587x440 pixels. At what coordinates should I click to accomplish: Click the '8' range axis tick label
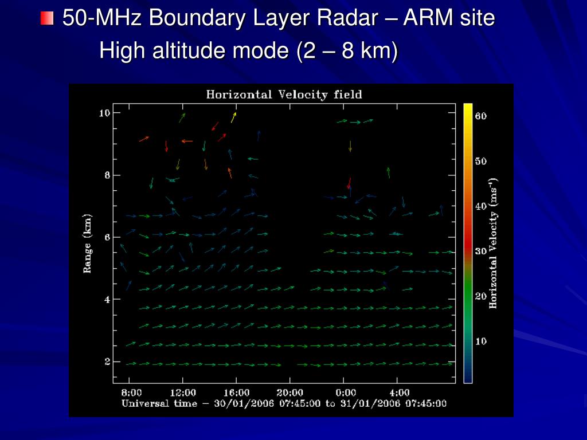point(107,175)
